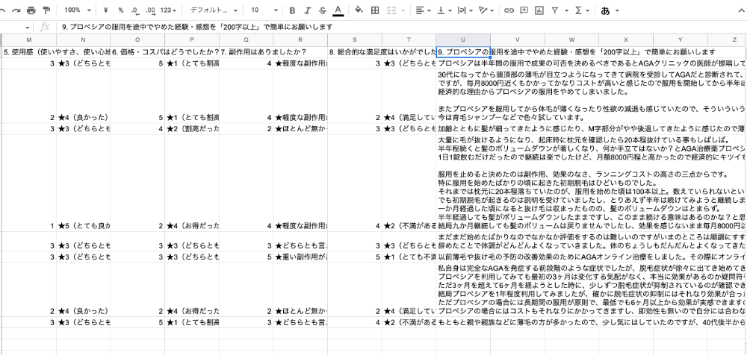Viewport: 747px width, 355px height.
Task: Activate the paint format tool
Action: pyautogui.click(x=46, y=10)
